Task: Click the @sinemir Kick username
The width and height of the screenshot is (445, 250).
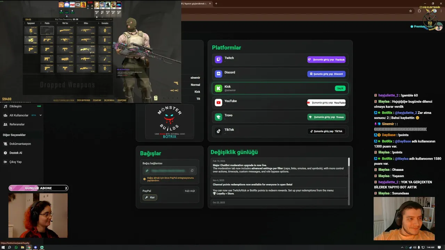Action: [230, 90]
